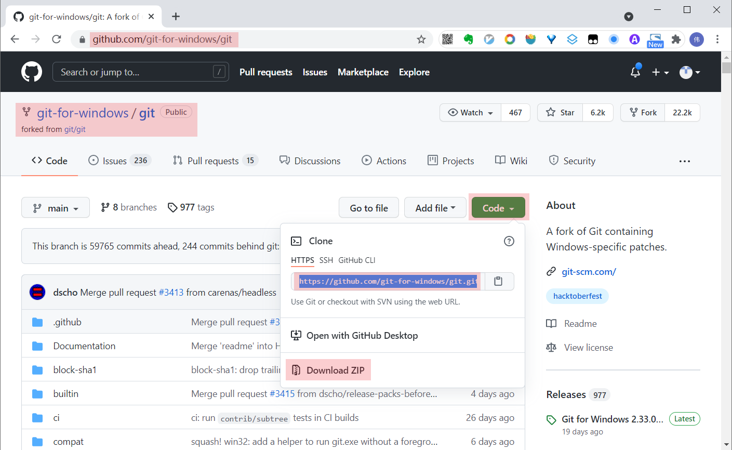The height and width of the screenshot is (450, 732).
Task: Click Explore in top navigation
Action: (414, 72)
